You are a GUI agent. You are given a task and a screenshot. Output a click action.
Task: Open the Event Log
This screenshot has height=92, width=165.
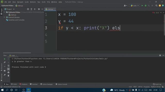(157, 84)
